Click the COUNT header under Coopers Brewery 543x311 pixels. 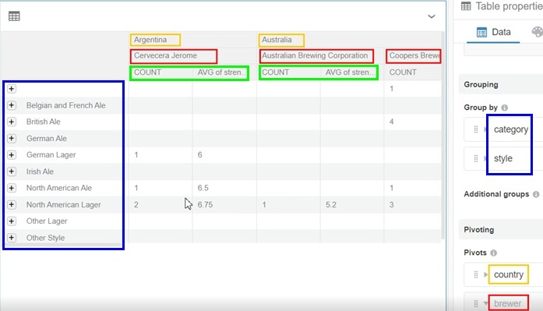pos(403,72)
